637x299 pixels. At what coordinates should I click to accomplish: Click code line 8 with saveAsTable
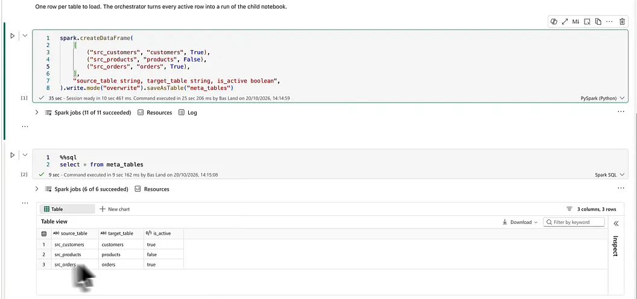(x=146, y=88)
